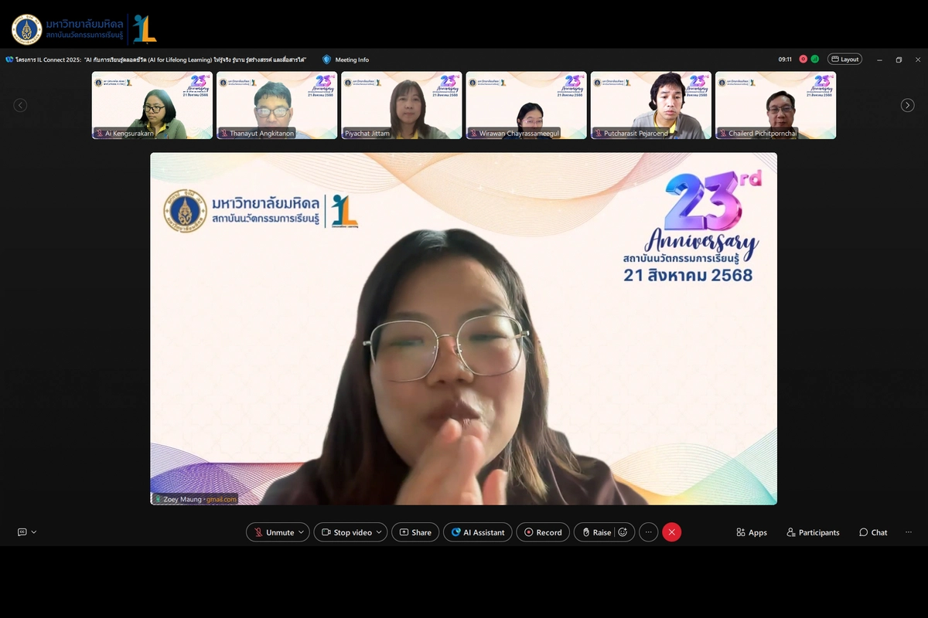Expand audio options arrow beside Unmute
The image size is (928, 618).
pyautogui.click(x=302, y=532)
